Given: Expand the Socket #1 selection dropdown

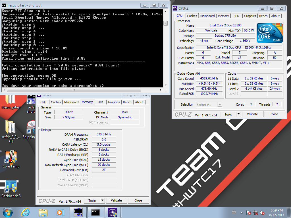Looking at the screenshot, I should pyautogui.click(x=220, y=105).
